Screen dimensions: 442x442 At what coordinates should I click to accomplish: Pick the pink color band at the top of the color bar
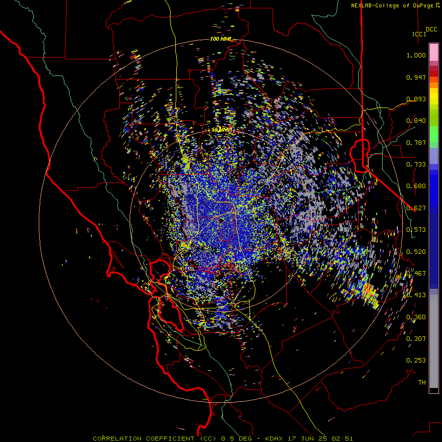point(434,53)
